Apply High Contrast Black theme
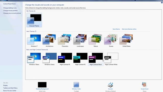Image resolution: width=163 pixels, height=92 pixels. pyautogui.click(x=96, y=59)
